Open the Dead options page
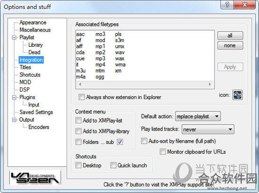This screenshot has width=259, height=193. pyautogui.click(x=34, y=52)
